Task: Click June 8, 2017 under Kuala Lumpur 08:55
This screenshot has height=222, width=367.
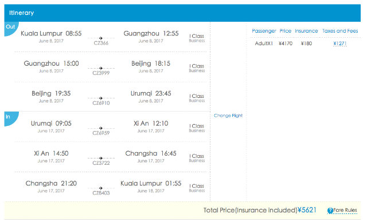Action: coord(51,41)
